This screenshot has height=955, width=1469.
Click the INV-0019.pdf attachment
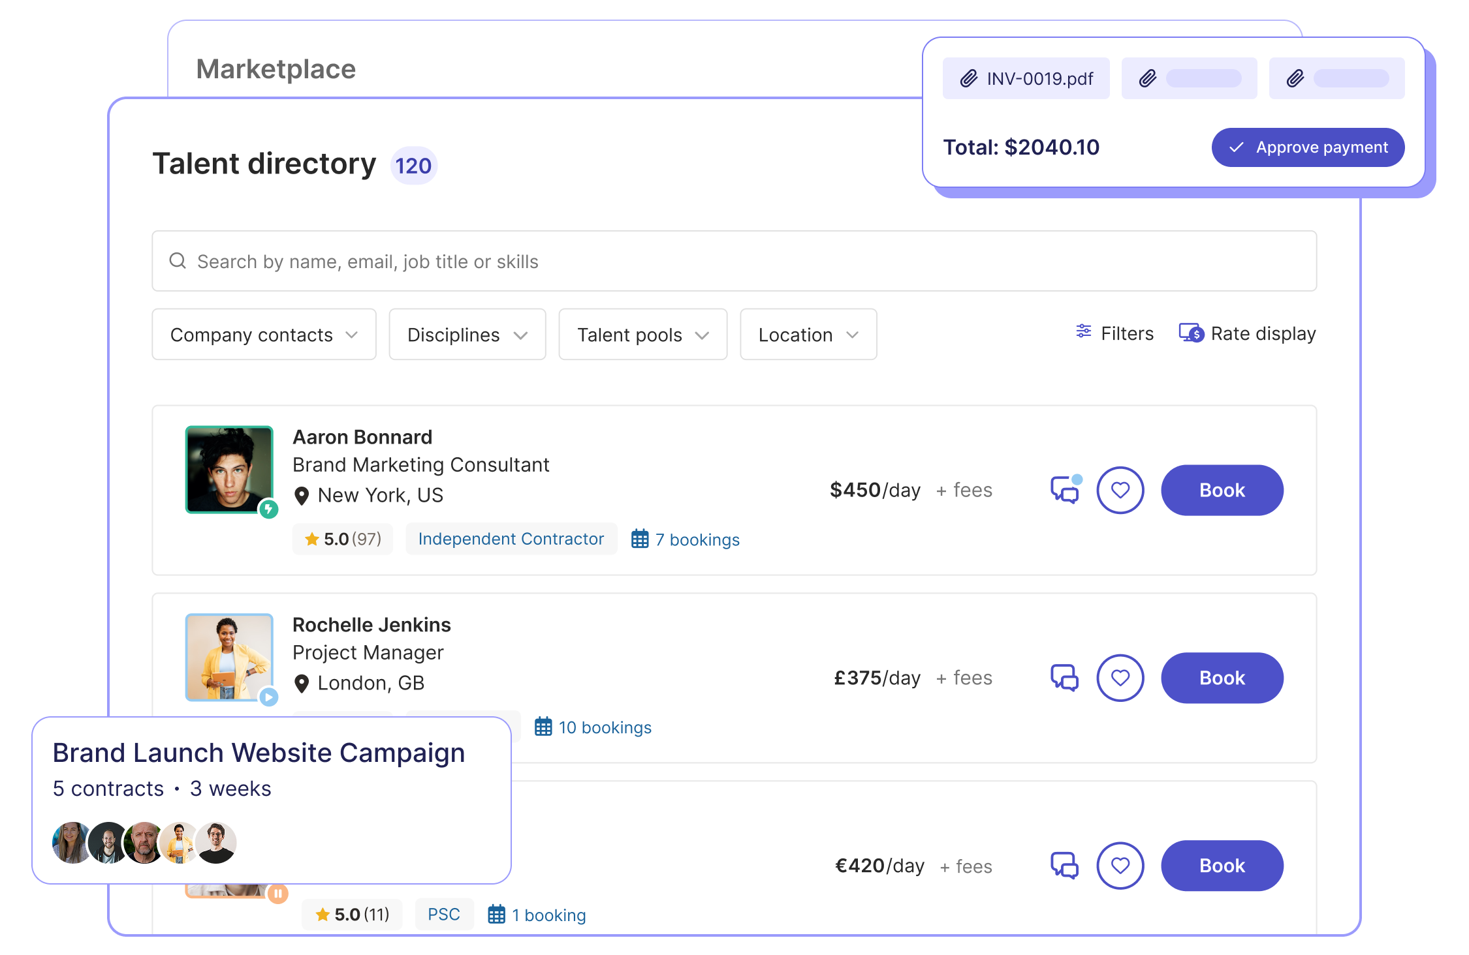tap(1026, 78)
